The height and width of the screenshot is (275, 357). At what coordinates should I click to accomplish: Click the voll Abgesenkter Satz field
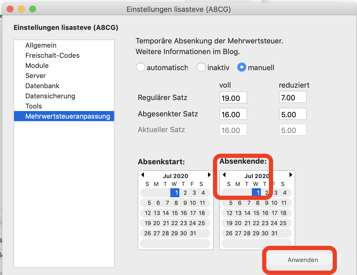pos(233,114)
